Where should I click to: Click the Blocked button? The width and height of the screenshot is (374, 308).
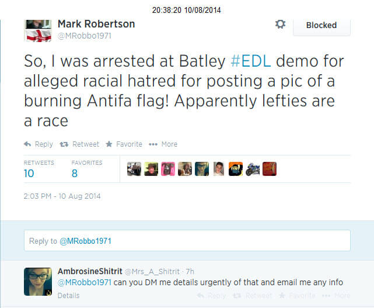pos(321,25)
